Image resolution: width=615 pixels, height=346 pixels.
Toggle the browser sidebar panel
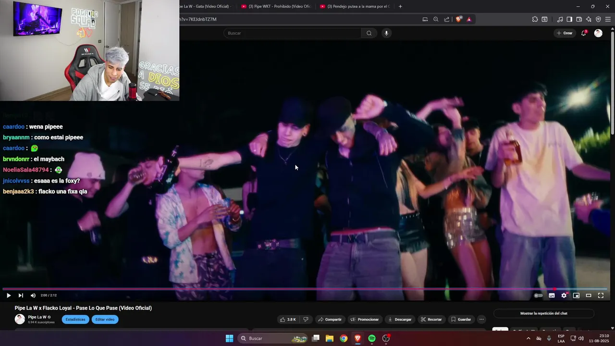click(x=569, y=19)
